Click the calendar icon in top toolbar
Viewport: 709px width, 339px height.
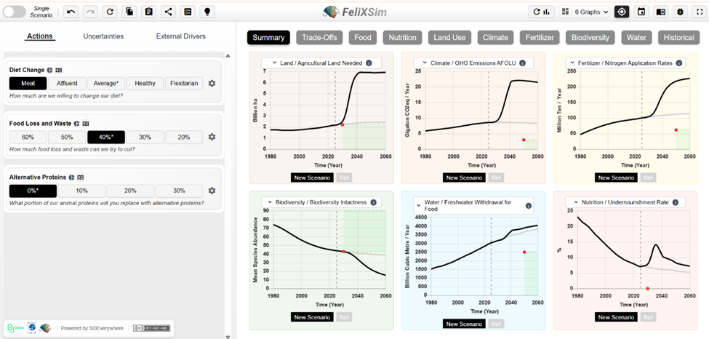(x=641, y=12)
